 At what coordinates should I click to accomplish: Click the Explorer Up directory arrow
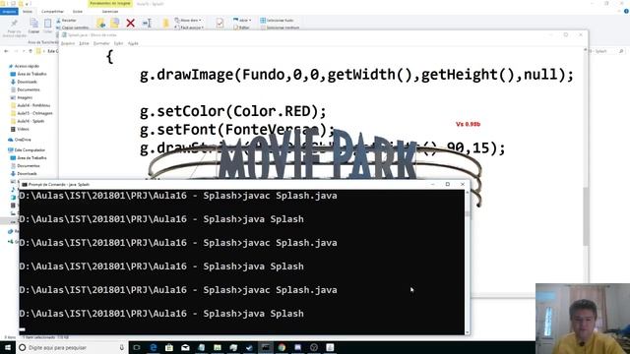point(31,51)
